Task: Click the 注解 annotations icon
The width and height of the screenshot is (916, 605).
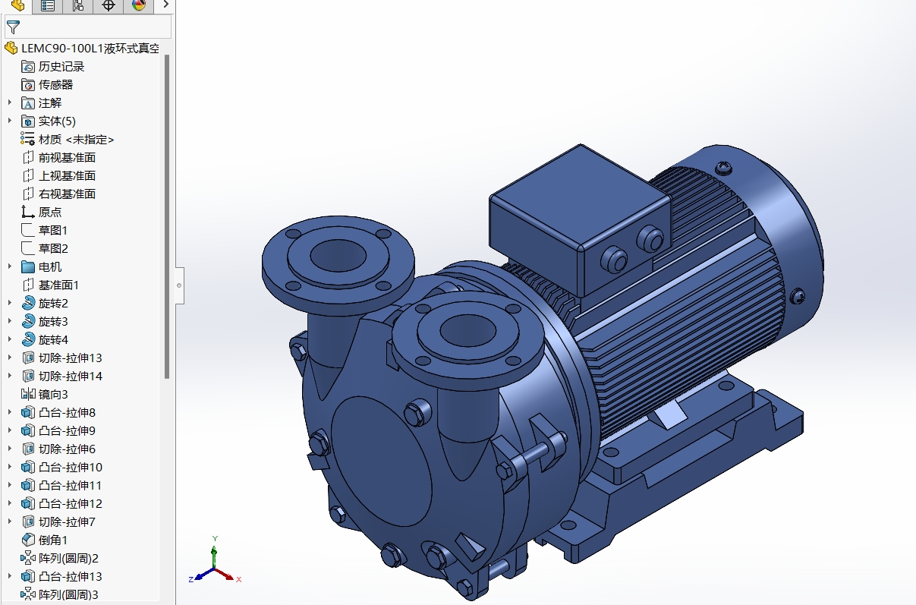Action: [28, 102]
